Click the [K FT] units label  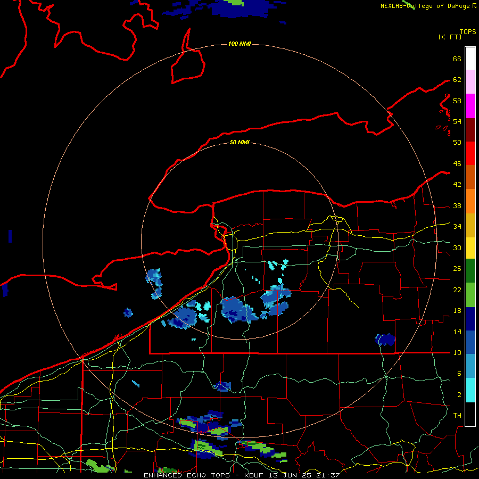pos(450,37)
